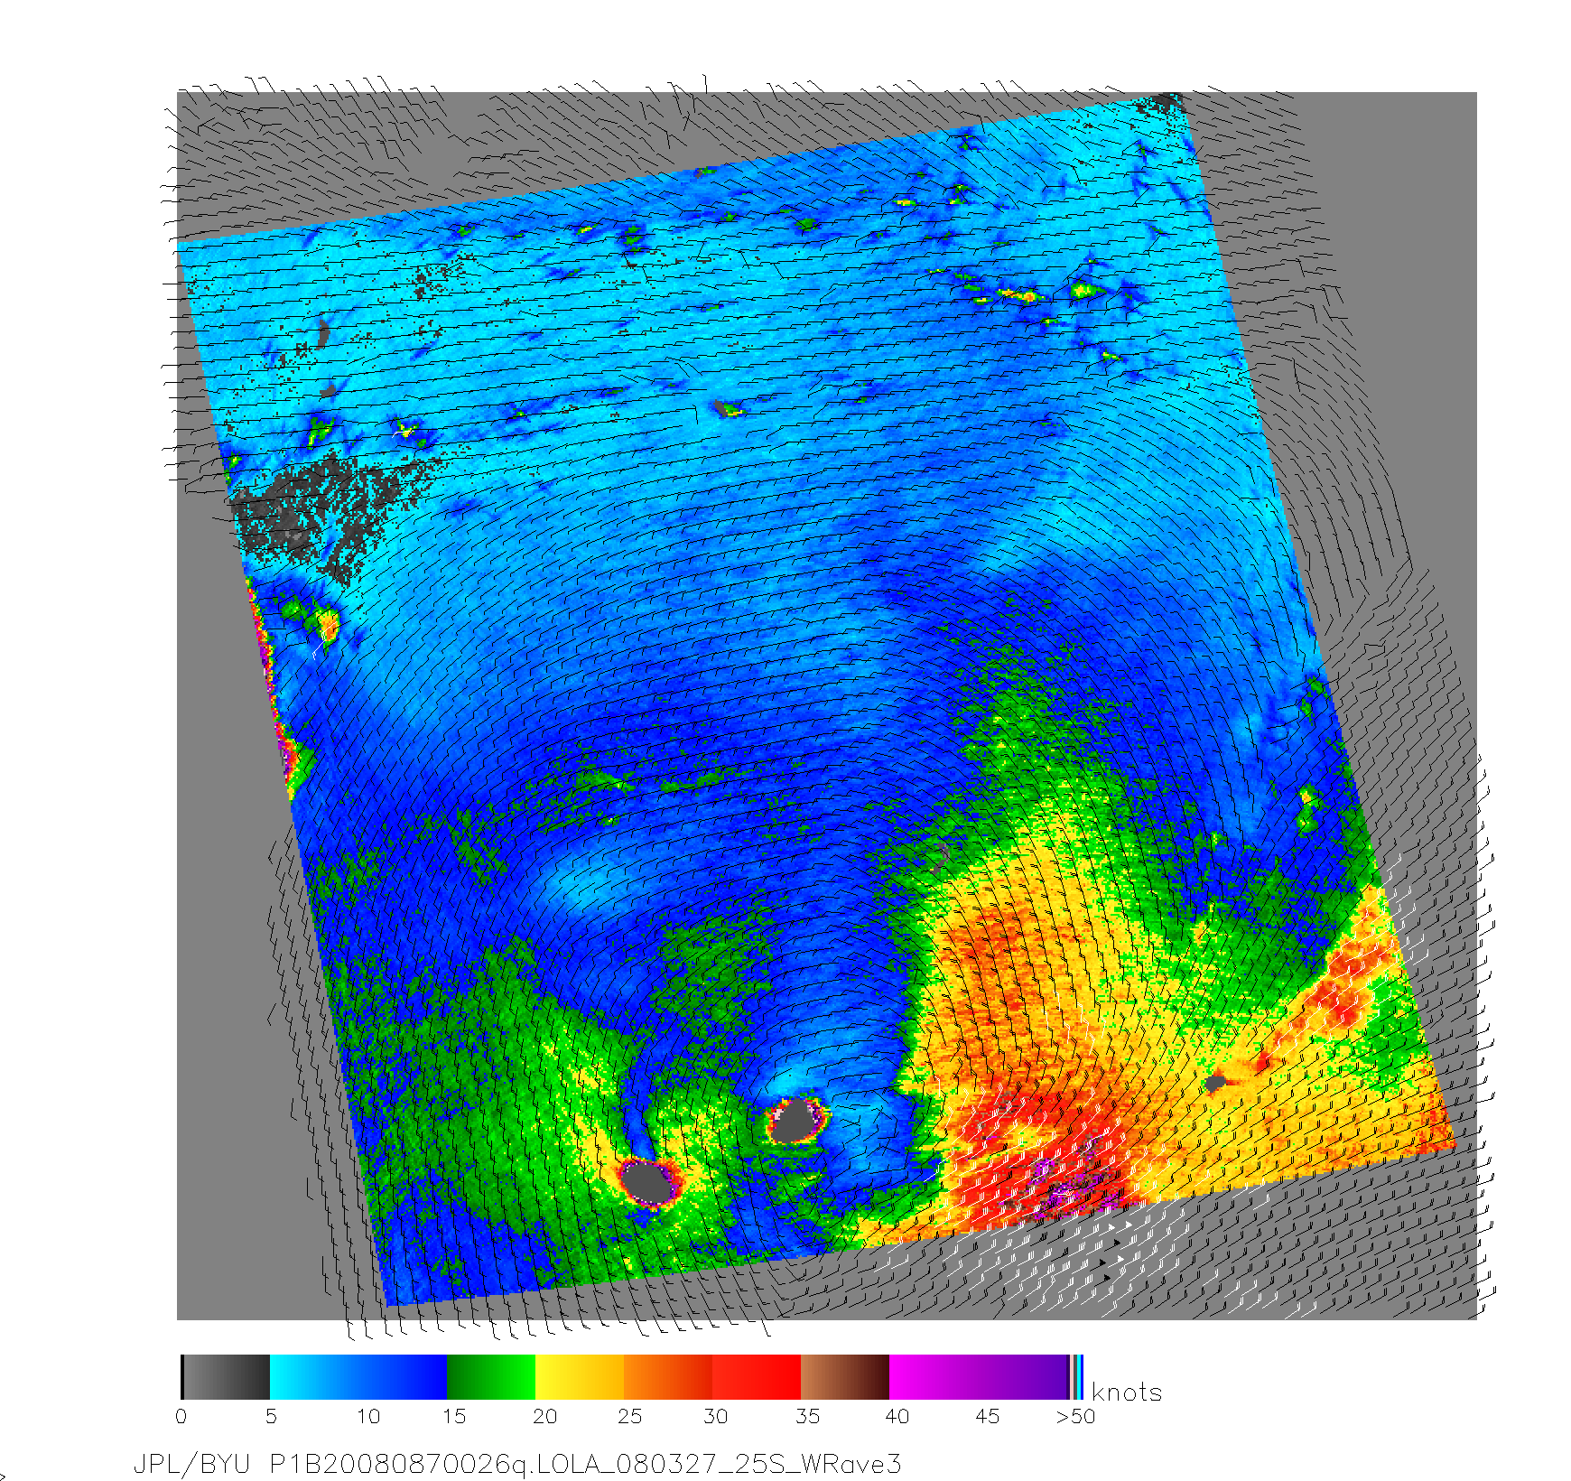This screenshot has width=1571, height=1481.
Task: Click the leftmost gray masked circle near the image bottom
Action: click(x=647, y=1182)
